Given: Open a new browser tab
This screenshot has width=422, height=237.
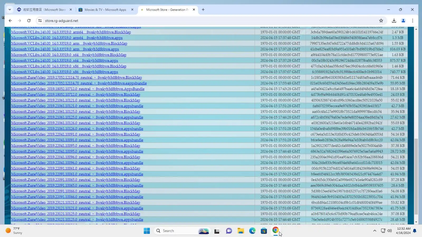Looking at the screenshot, I should click(x=203, y=9).
